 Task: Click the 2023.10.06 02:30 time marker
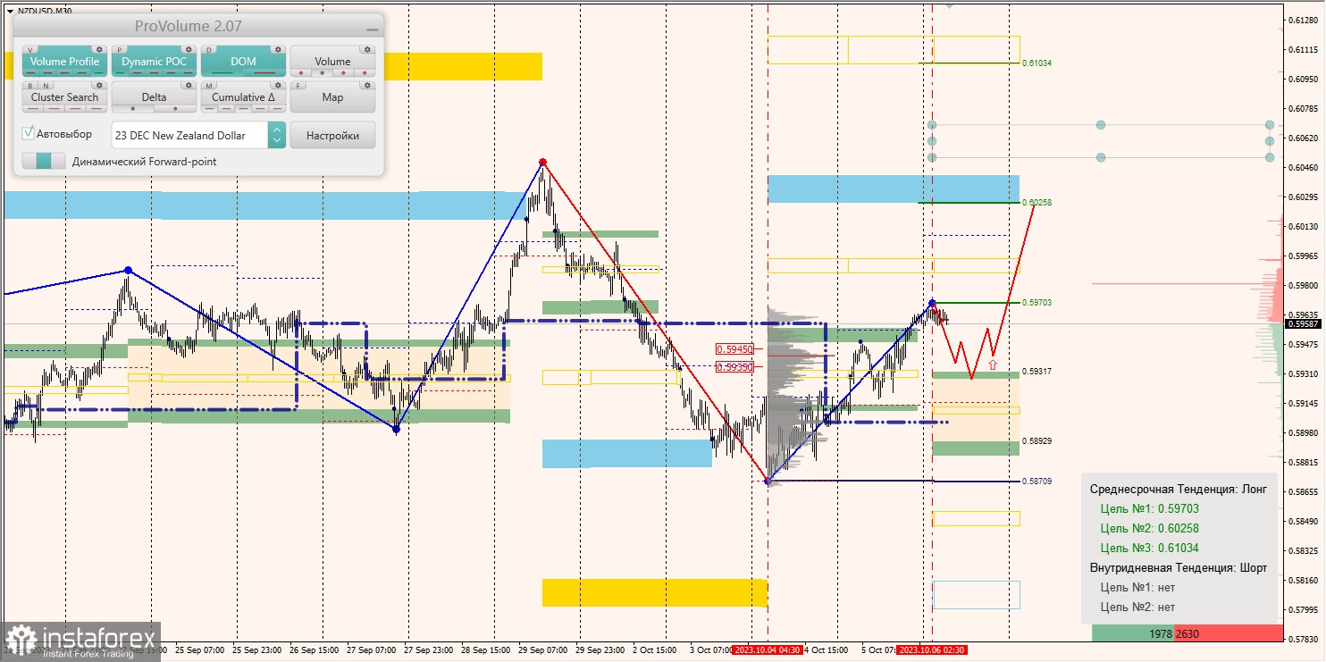(932, 649)
